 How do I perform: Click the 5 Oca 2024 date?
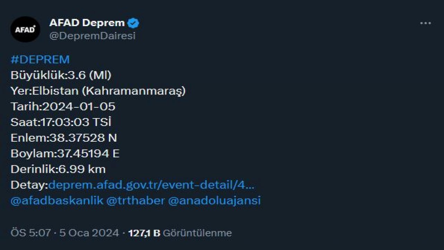pos(89,233)
